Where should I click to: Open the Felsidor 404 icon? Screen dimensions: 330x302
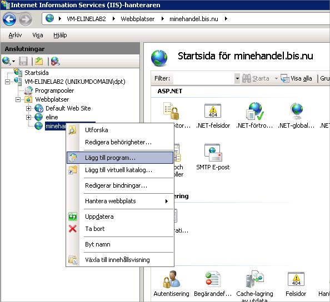[x=296, y=279]
